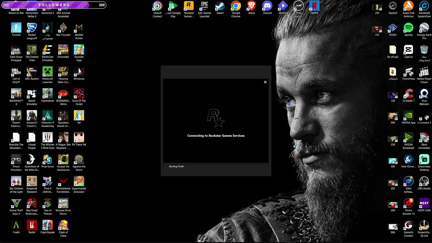Select the Grand Theft Auto V icon
The image size is (432, 243).
coord(16,207)
